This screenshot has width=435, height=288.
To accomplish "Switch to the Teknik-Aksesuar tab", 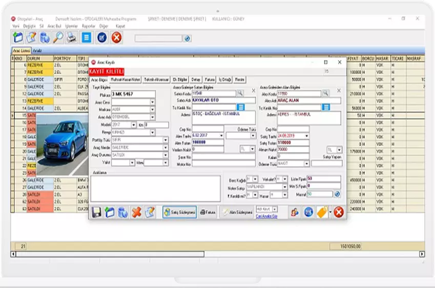I will pos(156,79).
